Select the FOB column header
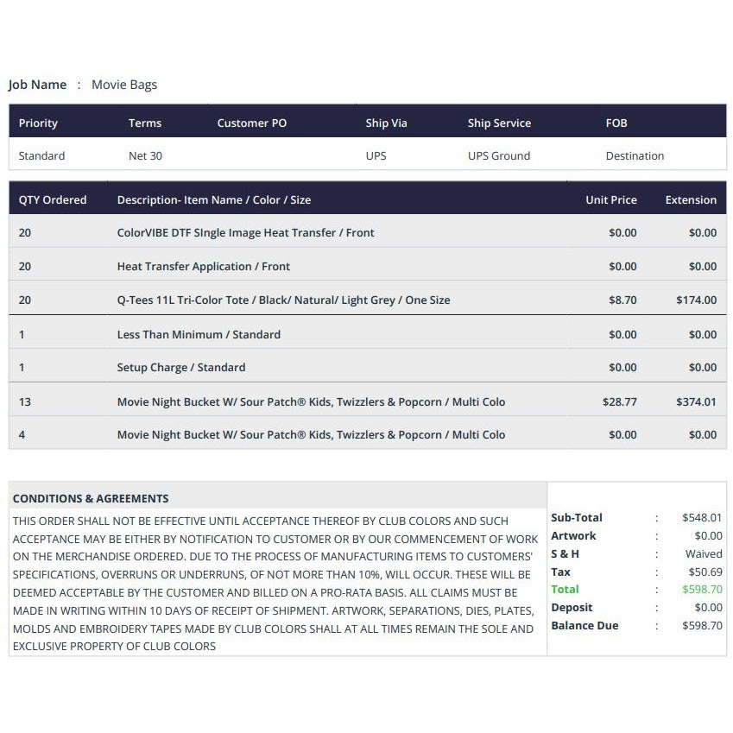Image resolution: width=733 pixels, height=733 pixels. coord(616,123)
